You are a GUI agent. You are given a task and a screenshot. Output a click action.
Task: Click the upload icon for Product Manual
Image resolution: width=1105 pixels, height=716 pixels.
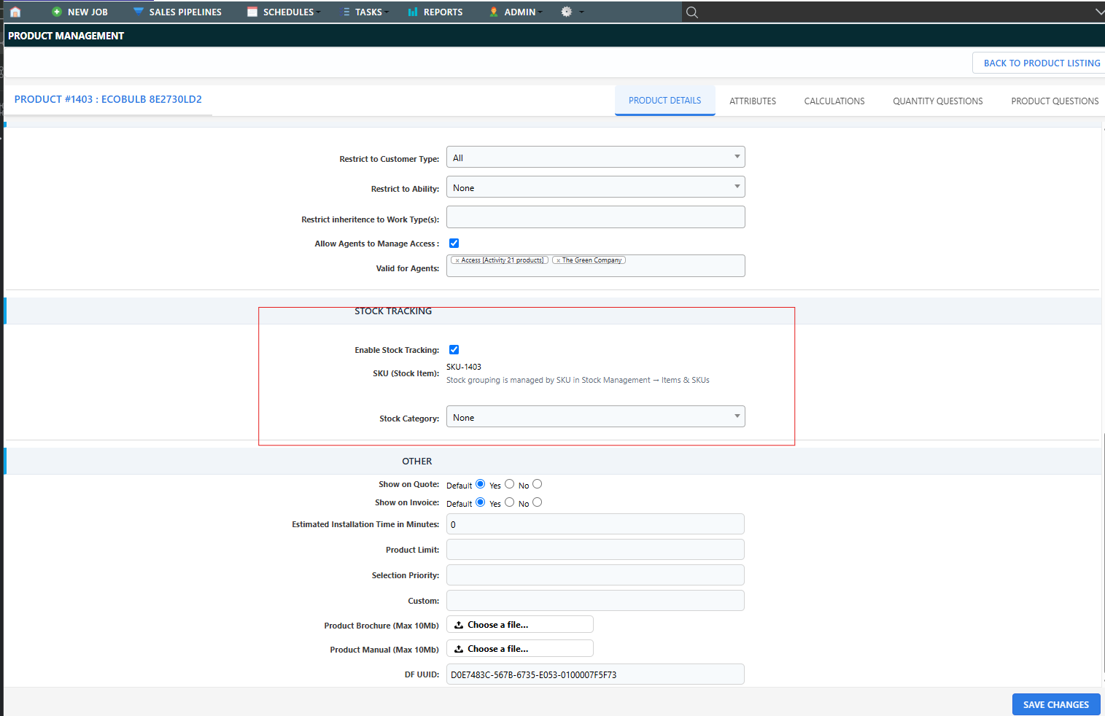pyautogui.click(x=459, y=649)
